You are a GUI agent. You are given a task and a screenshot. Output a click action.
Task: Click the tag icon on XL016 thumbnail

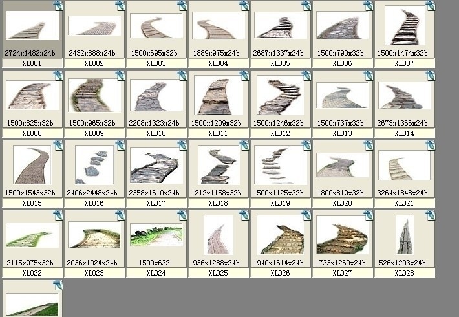(120, 146)
